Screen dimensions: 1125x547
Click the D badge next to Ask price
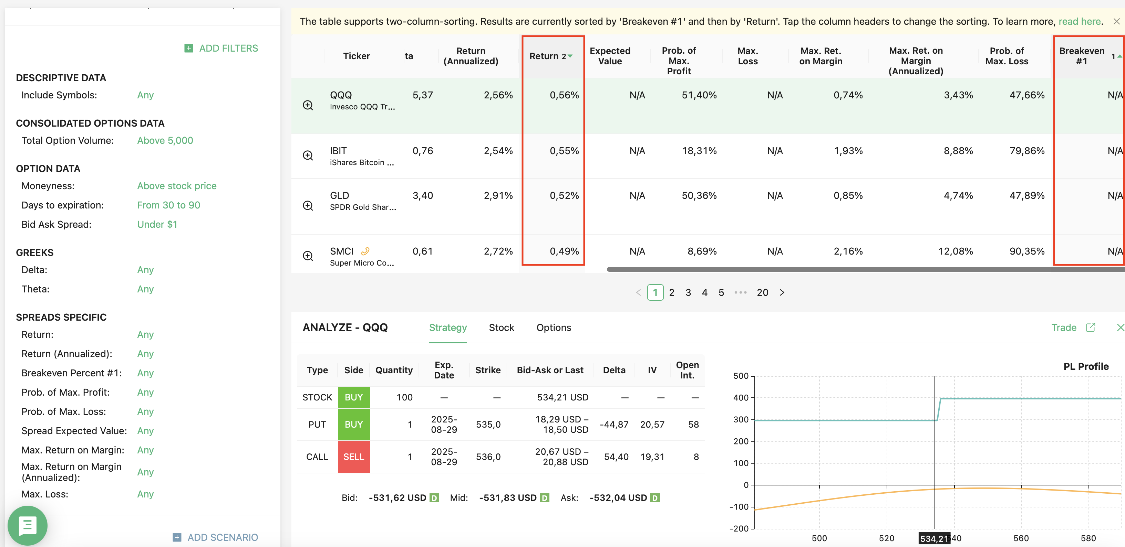point(655,498)
